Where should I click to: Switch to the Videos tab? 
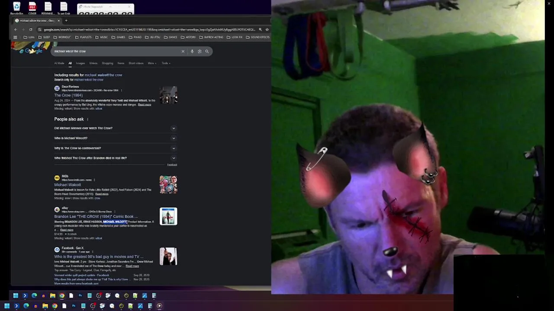[93, 63]
